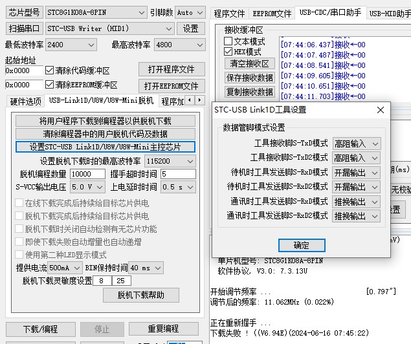
Task: Open the 通讯时工具发送脚S-RxD模式 dropdown
Action: point(356,202)
